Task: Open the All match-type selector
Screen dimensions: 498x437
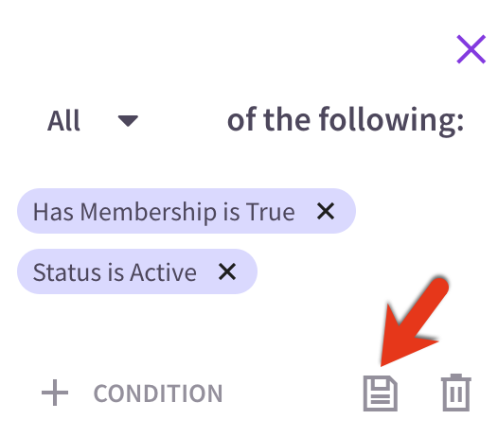Action: click(93, 120)
